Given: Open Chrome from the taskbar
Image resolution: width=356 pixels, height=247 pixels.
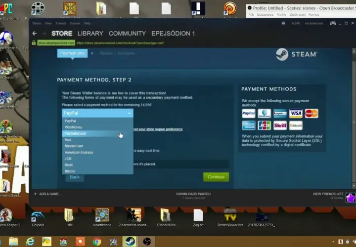Looking at the screenshot, I should pyautogui.click(x=97, y=242).
